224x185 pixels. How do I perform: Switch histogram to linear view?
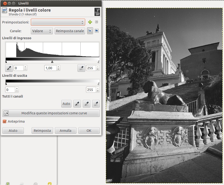(90, 31)
